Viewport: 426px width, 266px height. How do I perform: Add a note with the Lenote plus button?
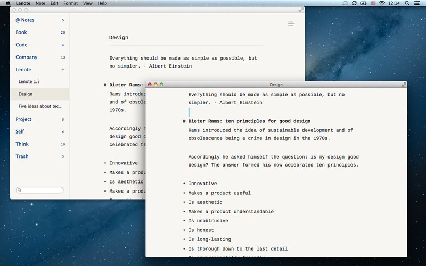tap(63, 70)
